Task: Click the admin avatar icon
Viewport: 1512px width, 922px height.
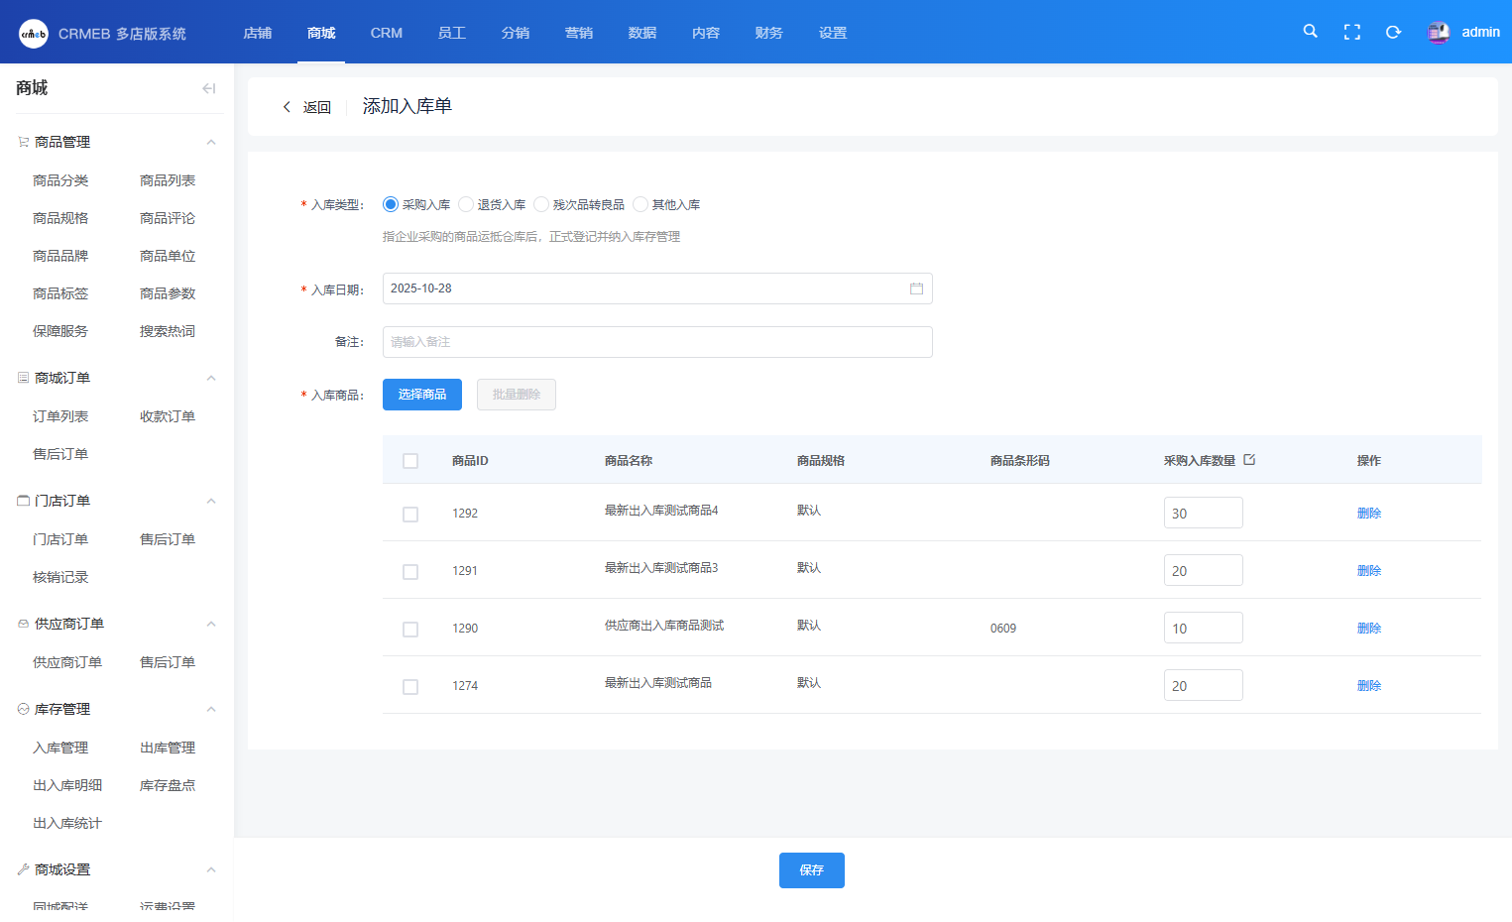Action: click(x=1439, y=33)
